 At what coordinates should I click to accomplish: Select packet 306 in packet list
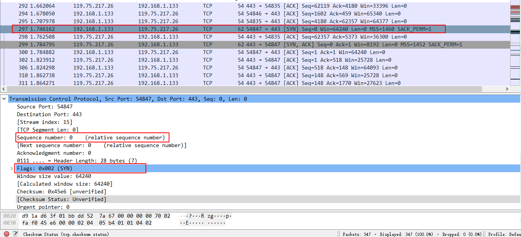pyautogui.click(x=255, y=68)
